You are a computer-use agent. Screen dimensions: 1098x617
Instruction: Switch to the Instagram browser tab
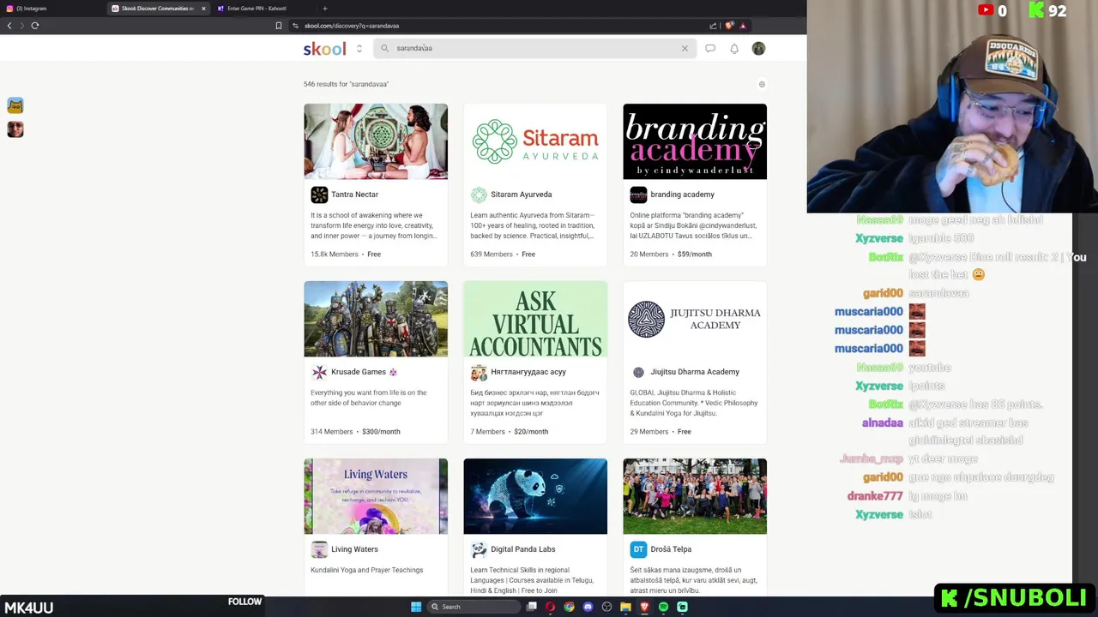click(51, 9)
